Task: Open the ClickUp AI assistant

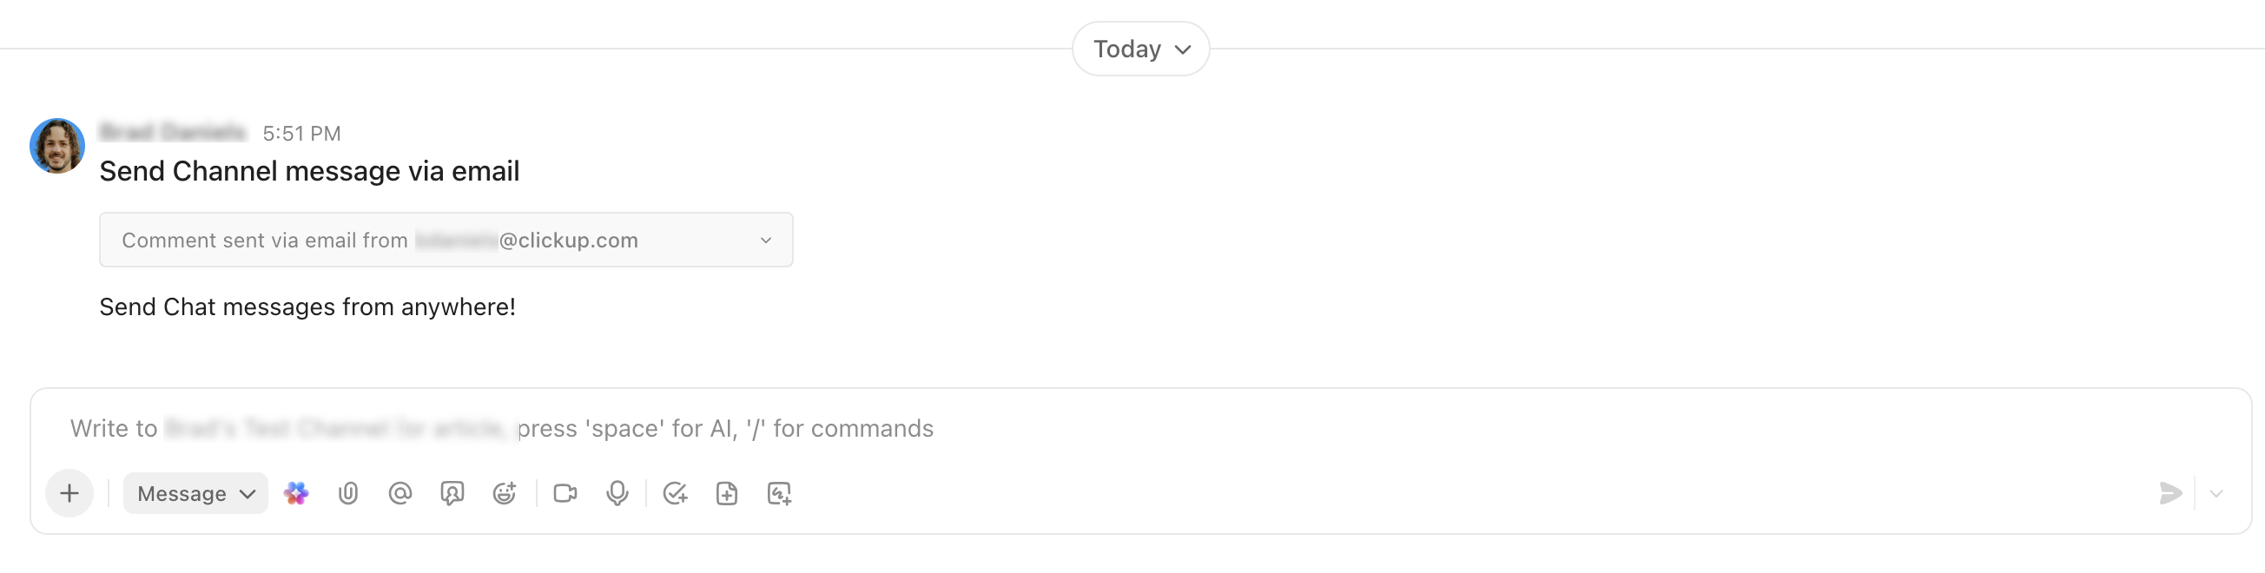Action: click(295, 493)
